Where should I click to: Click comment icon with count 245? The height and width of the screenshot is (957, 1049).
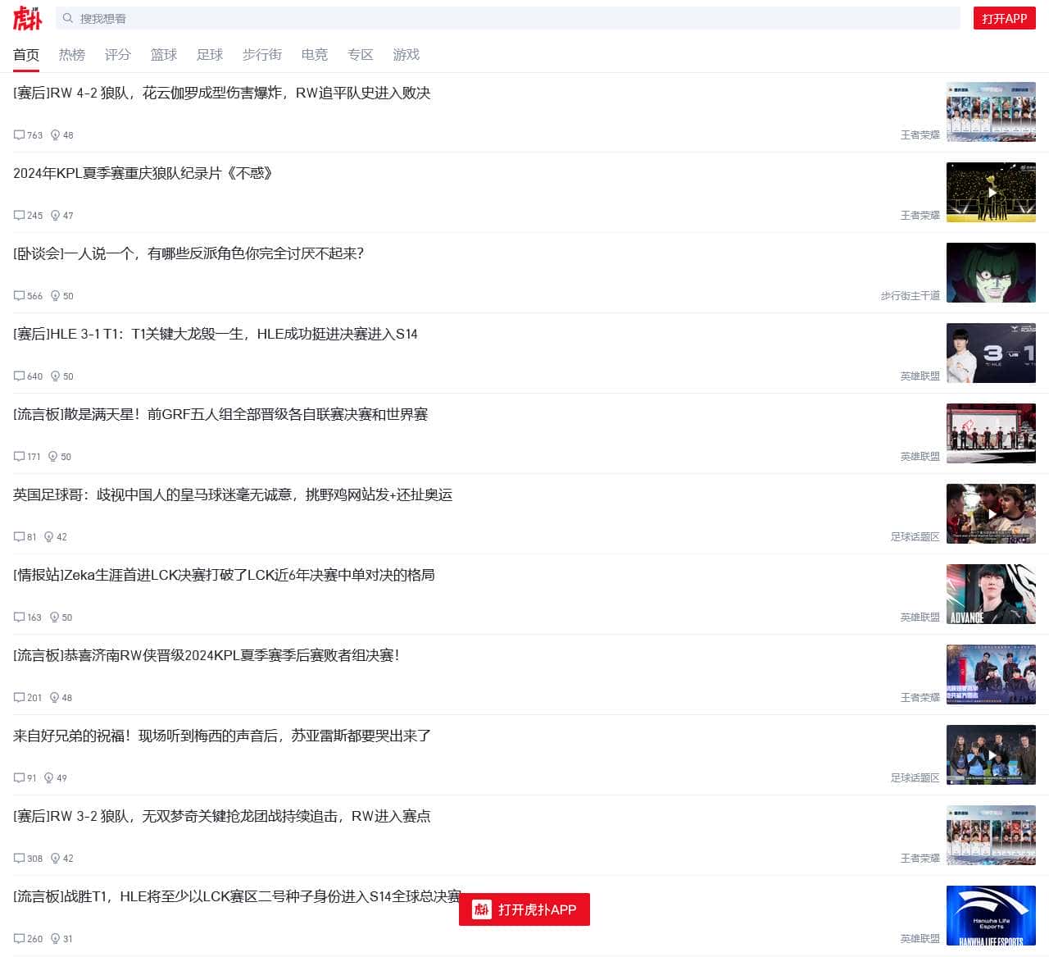(19, 216)
